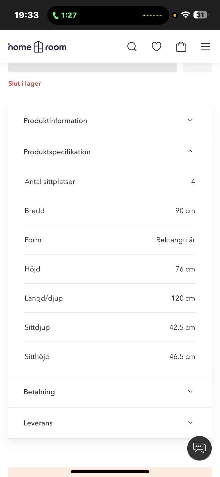Tap the Produktspecifikation heading text
220x477 pixels.
tap(57, 152)
